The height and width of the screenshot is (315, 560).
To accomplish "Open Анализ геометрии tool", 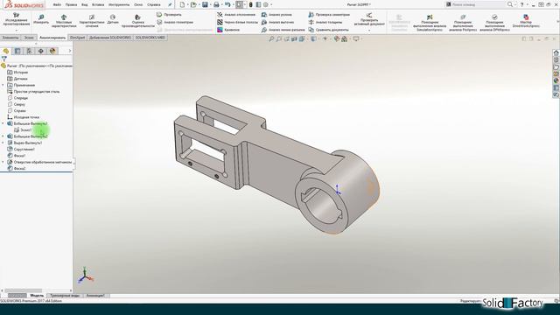I will coord(175,22).
